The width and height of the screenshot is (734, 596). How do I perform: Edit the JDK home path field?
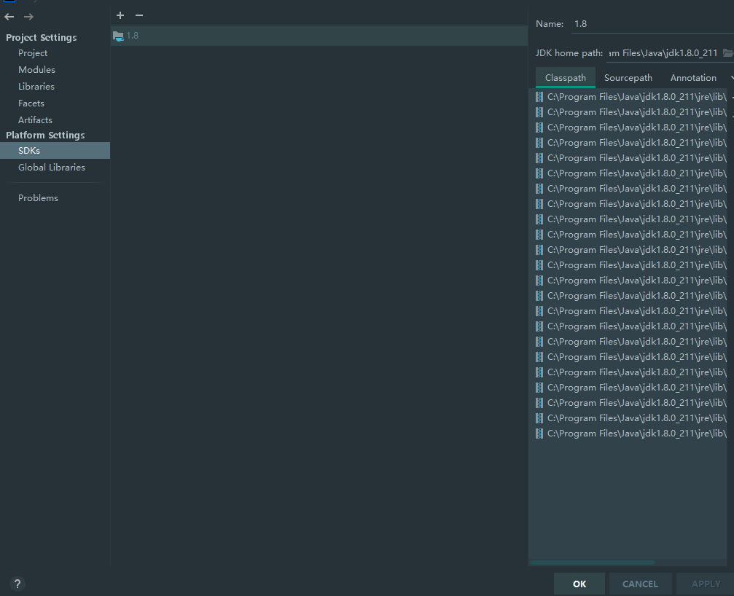(x=663, y=53)
